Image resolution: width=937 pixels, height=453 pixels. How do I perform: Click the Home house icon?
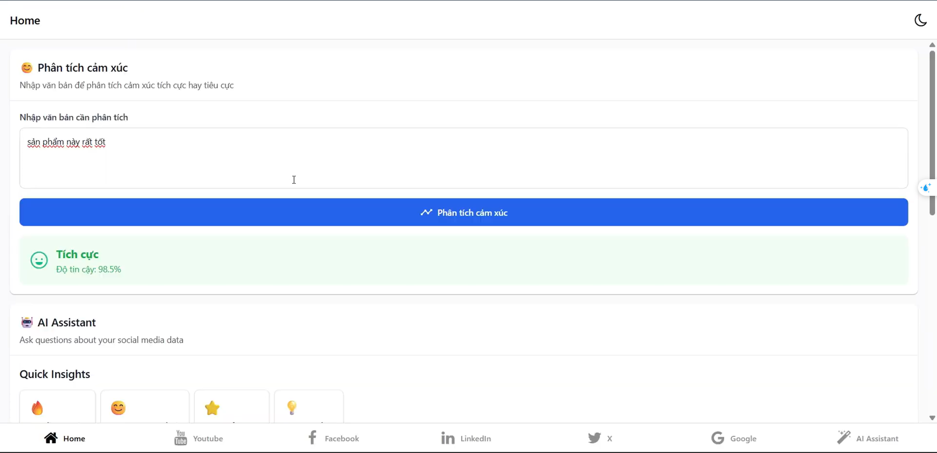51,438
